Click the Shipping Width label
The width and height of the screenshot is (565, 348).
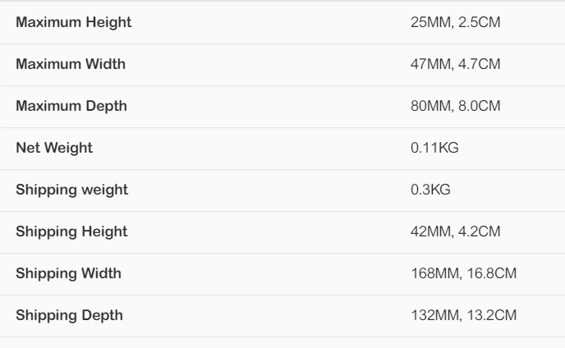(x=68, y=274)
